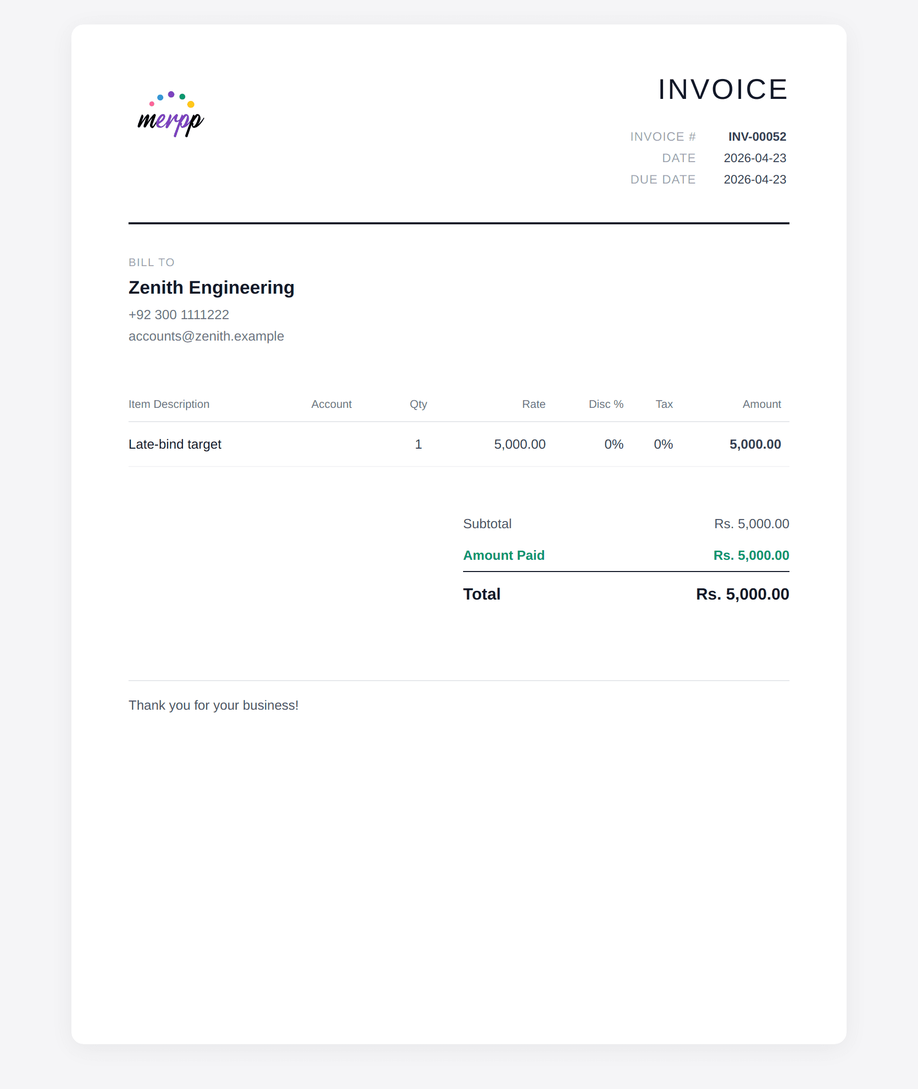Open the email accounts@zenith.example
This screenshot has height=1089, width=918.
(x=206, y=335)
